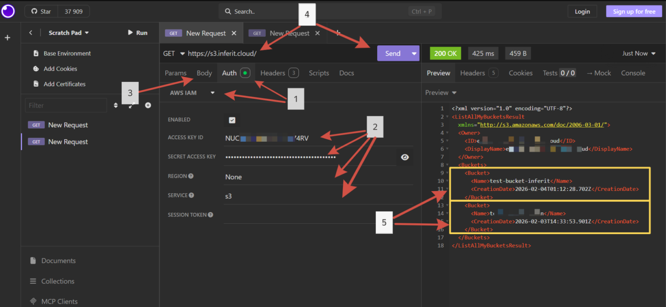Click the Send button
The image size is (666, 307).
tap(393, 53)
